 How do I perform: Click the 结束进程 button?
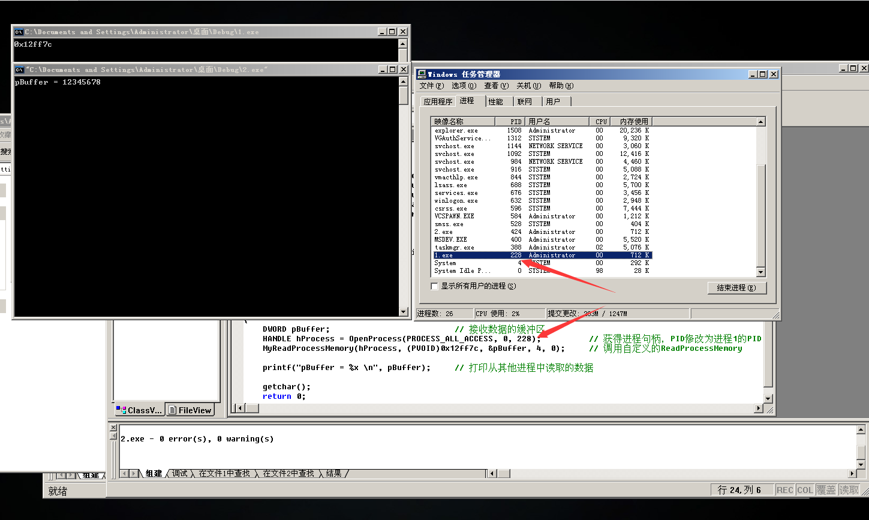pyautogui.click(x=736, y=288)
